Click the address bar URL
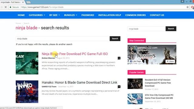This screenshot has width=194, height=109. [x=42, y=7]
